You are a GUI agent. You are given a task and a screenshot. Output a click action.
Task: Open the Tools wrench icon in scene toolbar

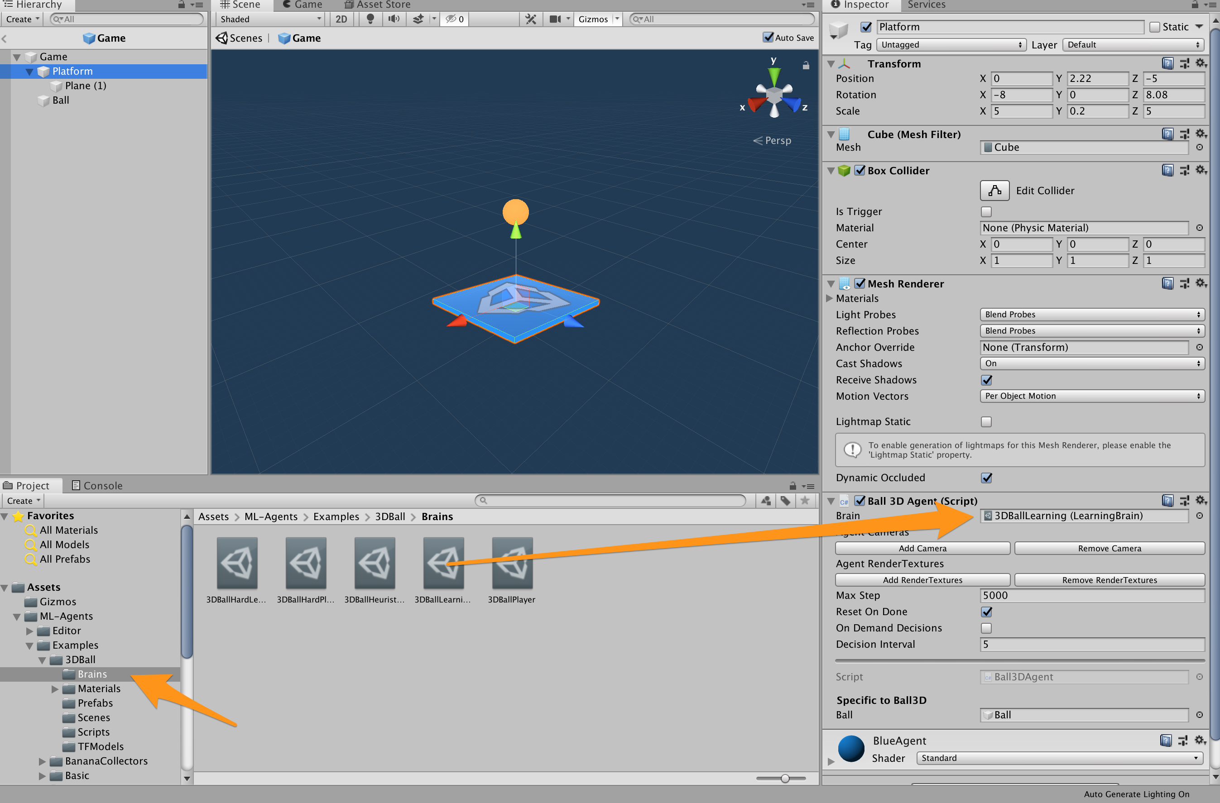point(531,19)
